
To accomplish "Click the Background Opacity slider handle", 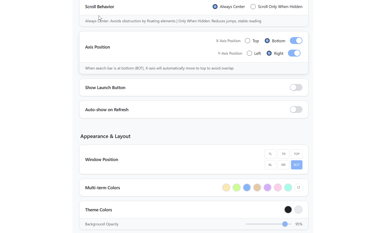I will pyautogui.click(x=285, y=224).
